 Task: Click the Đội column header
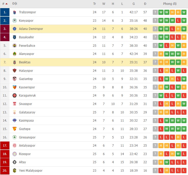tap(15, 4)
